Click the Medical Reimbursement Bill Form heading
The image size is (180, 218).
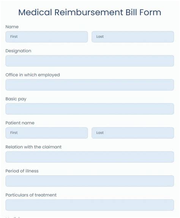click(x=90, y=12)
